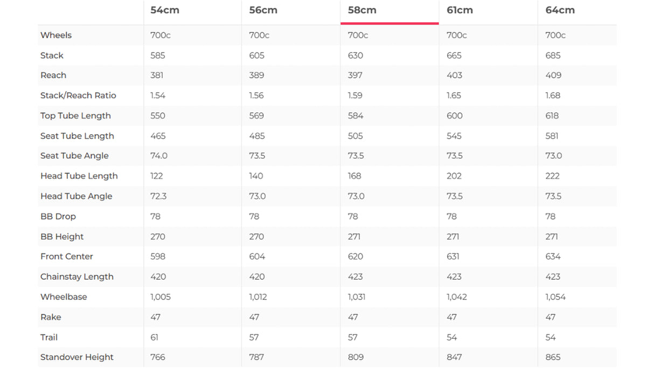Click the Seat Tube Angle label

click(x=74, y=156)
